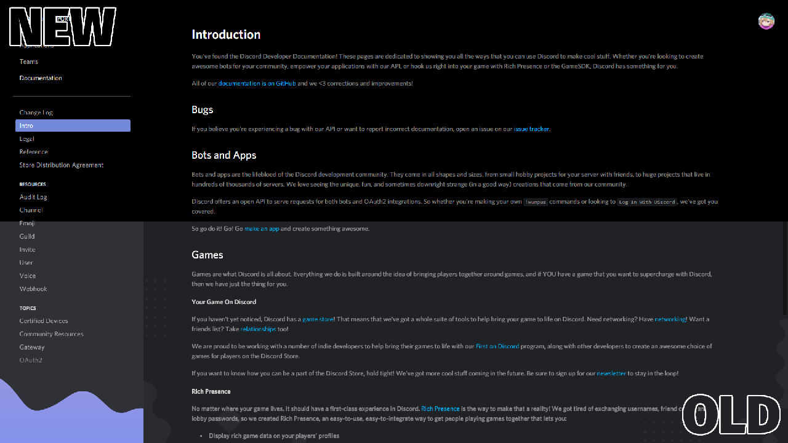Click the 'RESOURCES' section label
Image resolution: width=788 pixels, height=443 pixels.
pos(33,185)
